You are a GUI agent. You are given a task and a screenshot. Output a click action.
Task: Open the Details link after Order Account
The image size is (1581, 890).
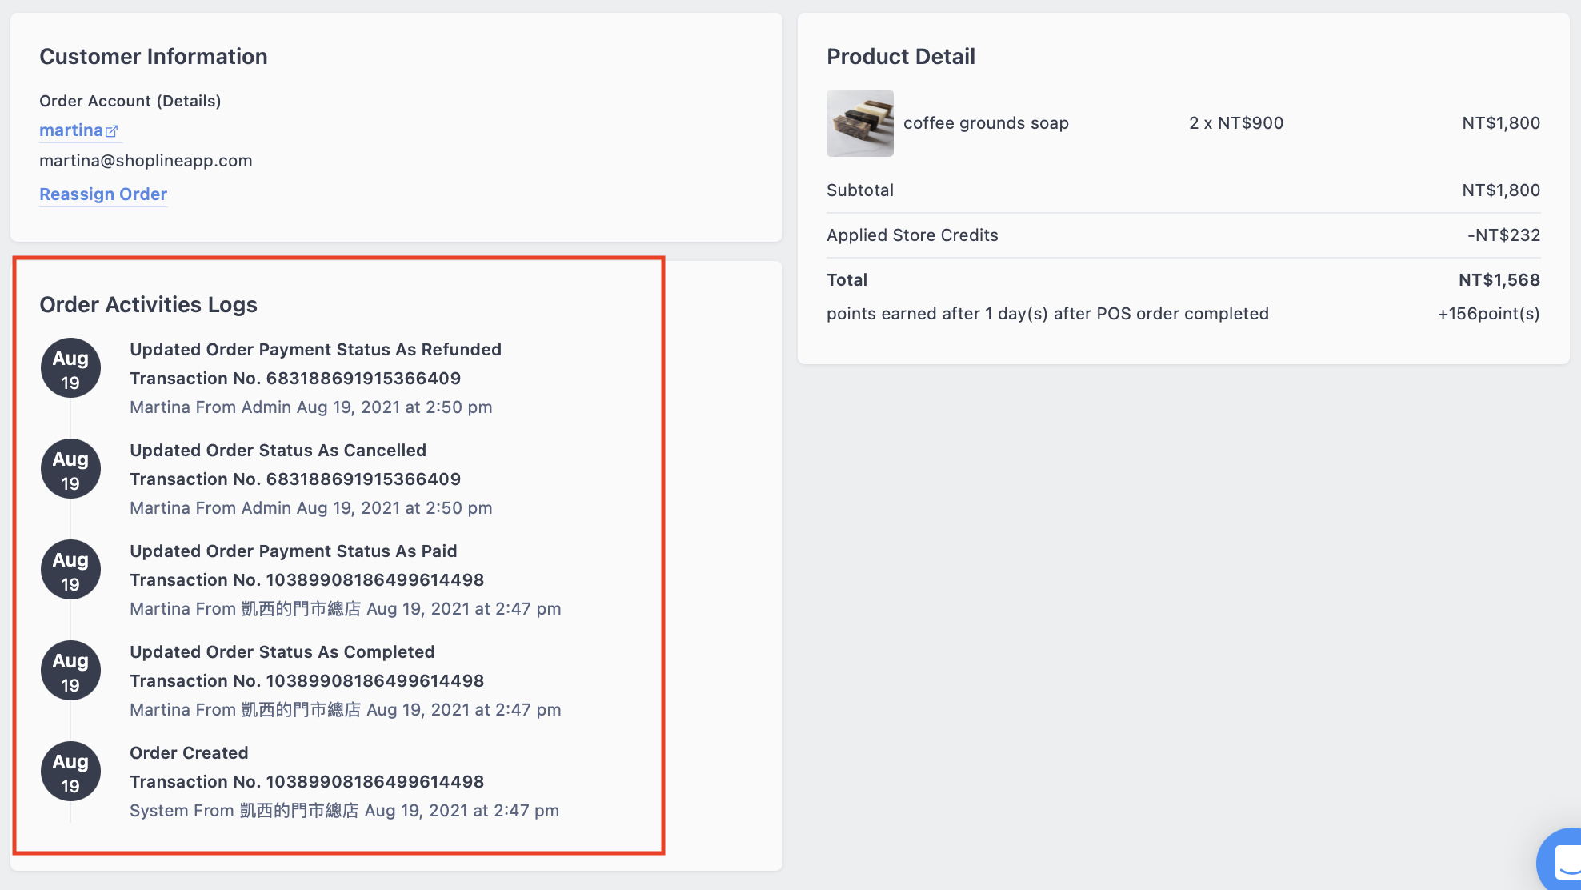tap(188, 101)
